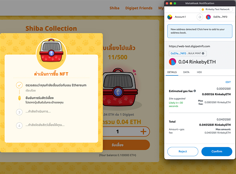Click completed checkmark step icon
This screenshot has height=174, width=236.
[x=19, y=85]
